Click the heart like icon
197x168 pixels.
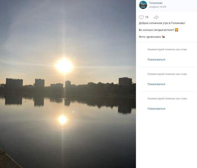[x=141, y=17]
